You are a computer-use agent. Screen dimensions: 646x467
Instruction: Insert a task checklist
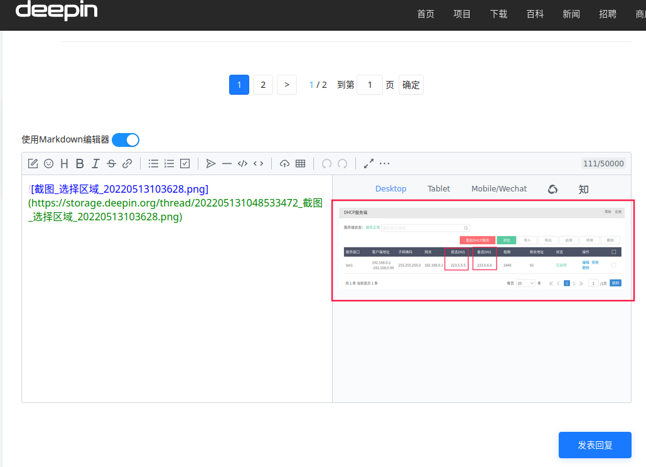tap(184, 163)
